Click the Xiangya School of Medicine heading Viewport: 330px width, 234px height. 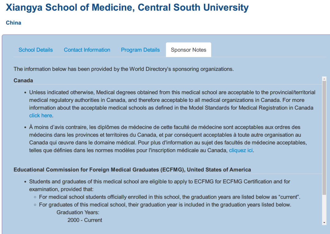point(127,8)
